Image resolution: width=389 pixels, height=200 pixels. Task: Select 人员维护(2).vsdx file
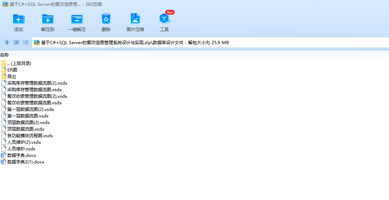(x=21, y=142)
